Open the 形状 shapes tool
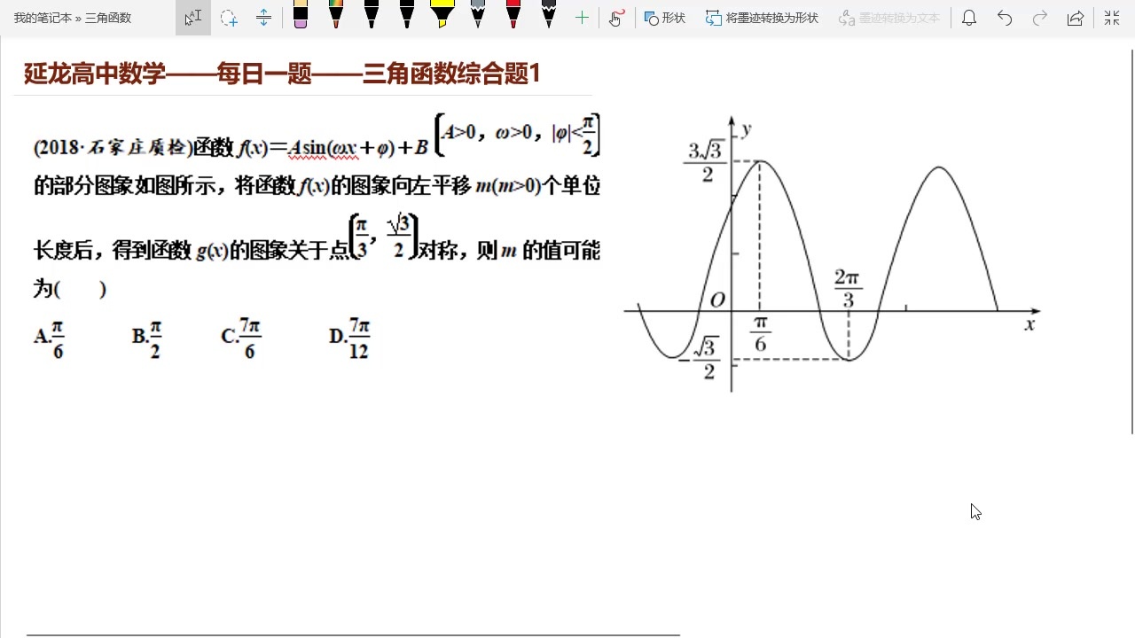Viewport: 1135px width, 638px height. (x=665, y=18)
